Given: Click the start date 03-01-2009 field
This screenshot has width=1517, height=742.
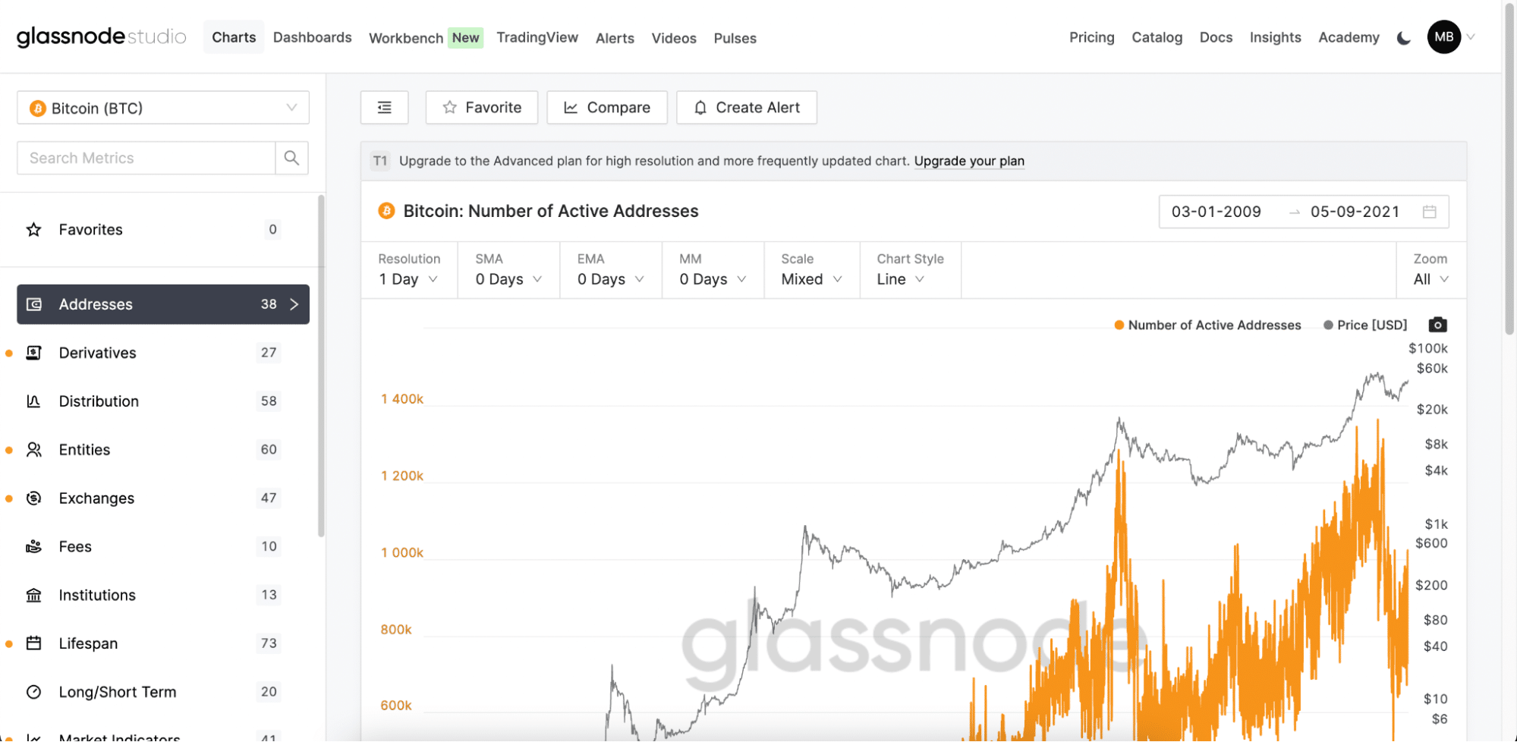Looking at the screenshot, I should pos(1216,212).
